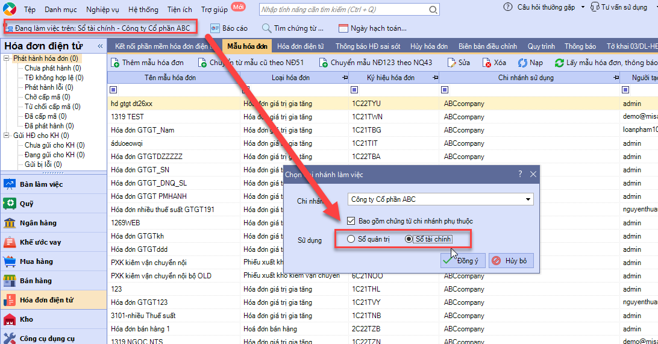Select the Sổ quản trị radio option

[x=351, y=239]
